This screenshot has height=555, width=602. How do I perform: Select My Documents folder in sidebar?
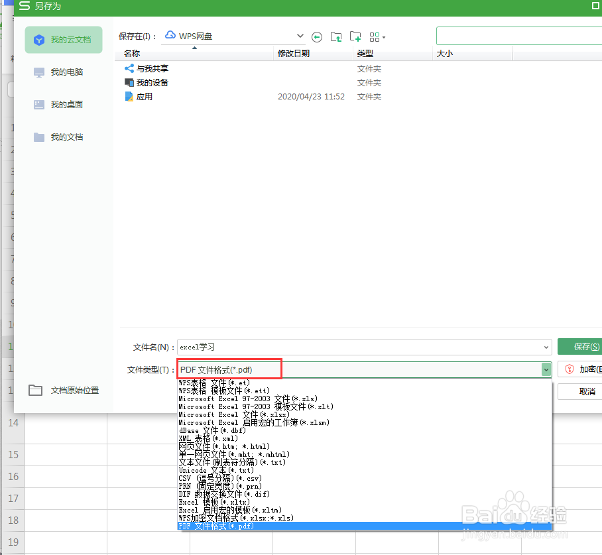point(59,137)
